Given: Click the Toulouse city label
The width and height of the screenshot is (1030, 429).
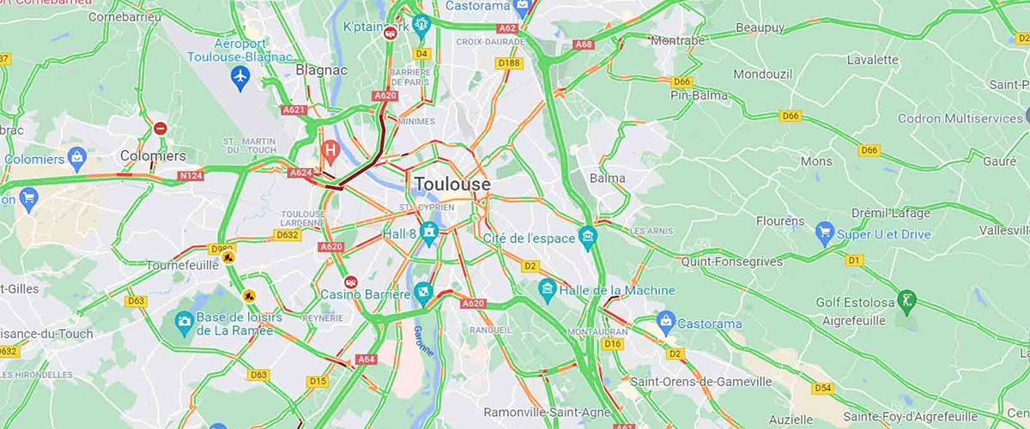Looking at the screenshot, I should [452, 184].
